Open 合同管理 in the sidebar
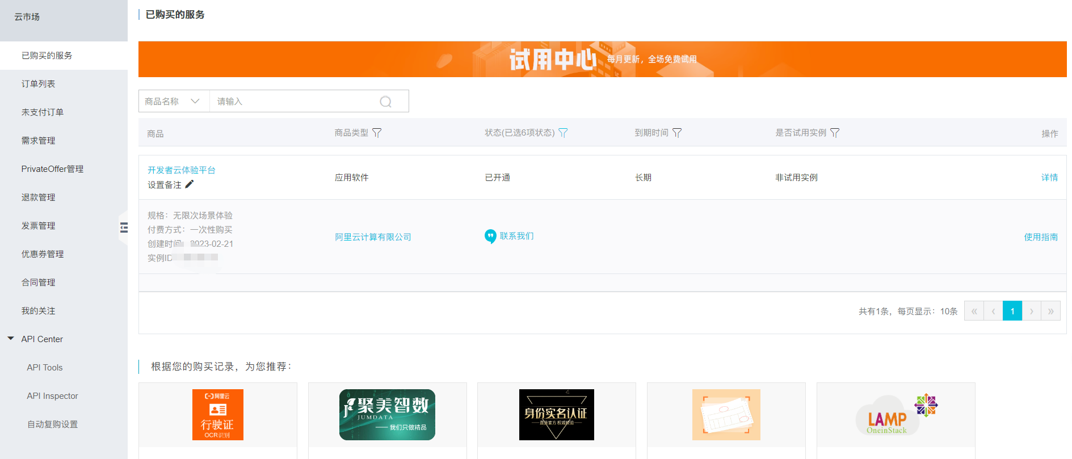 coord(64,283)
